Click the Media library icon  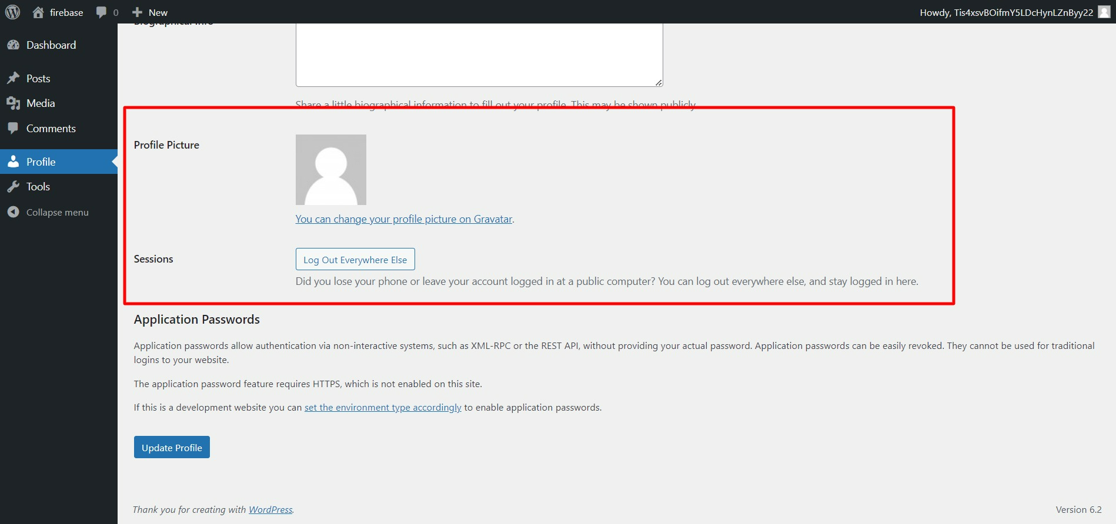(x=13, y=103)
